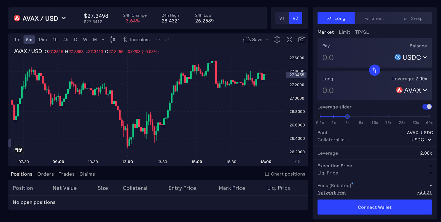Expand more chart timeframes dropdown

(x=103, y=40)
